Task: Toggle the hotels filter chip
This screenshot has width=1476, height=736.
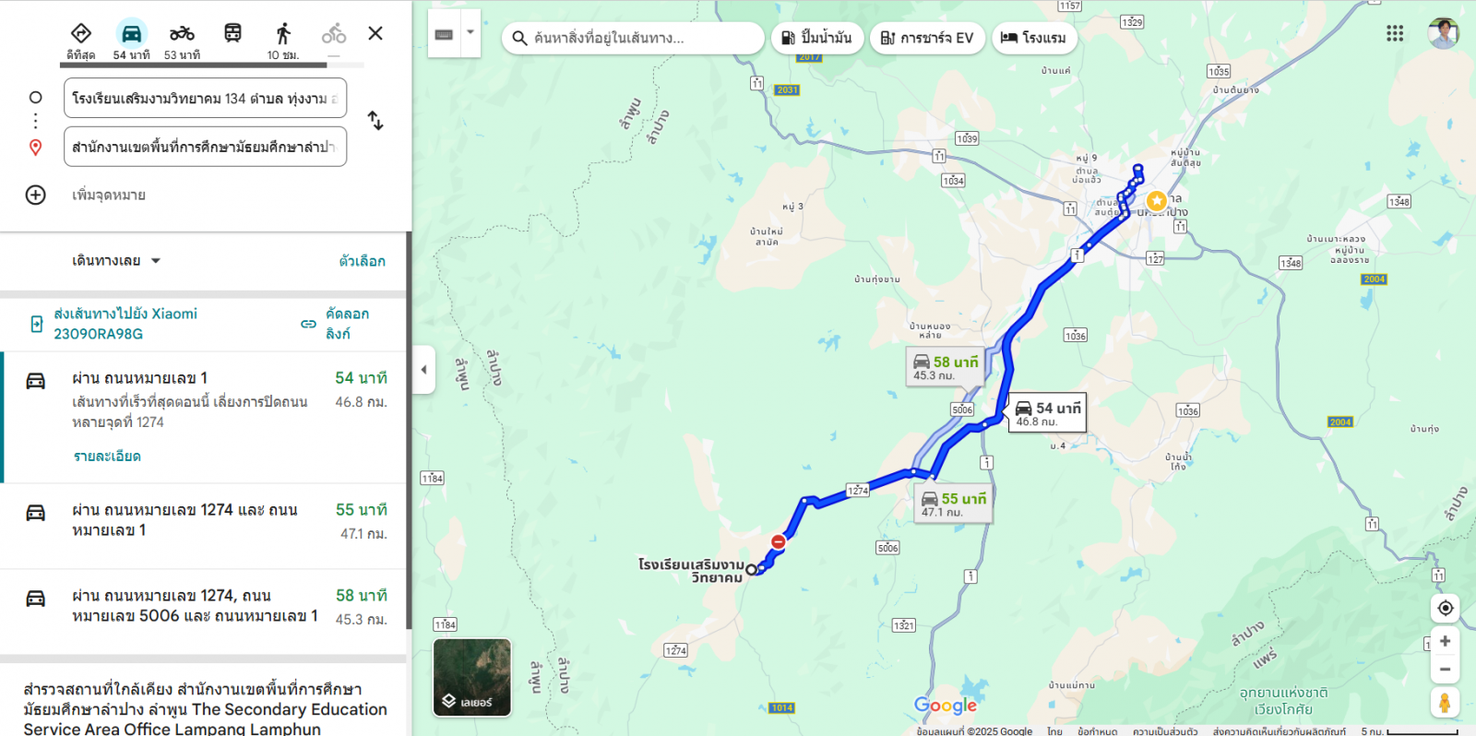Action: coord(1034,38)
